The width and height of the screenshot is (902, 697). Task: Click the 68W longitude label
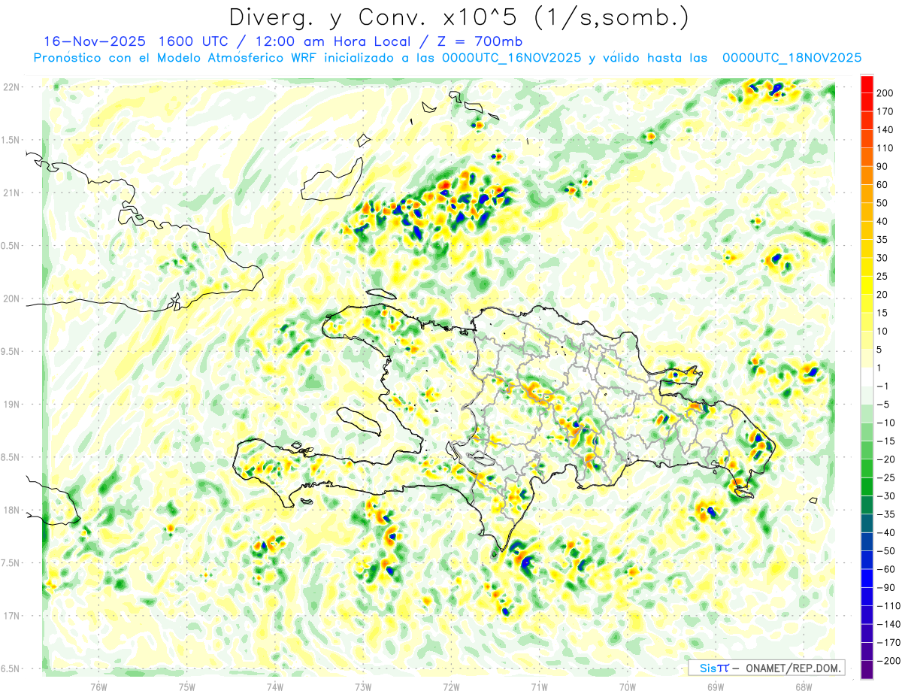tap(803, 687)
